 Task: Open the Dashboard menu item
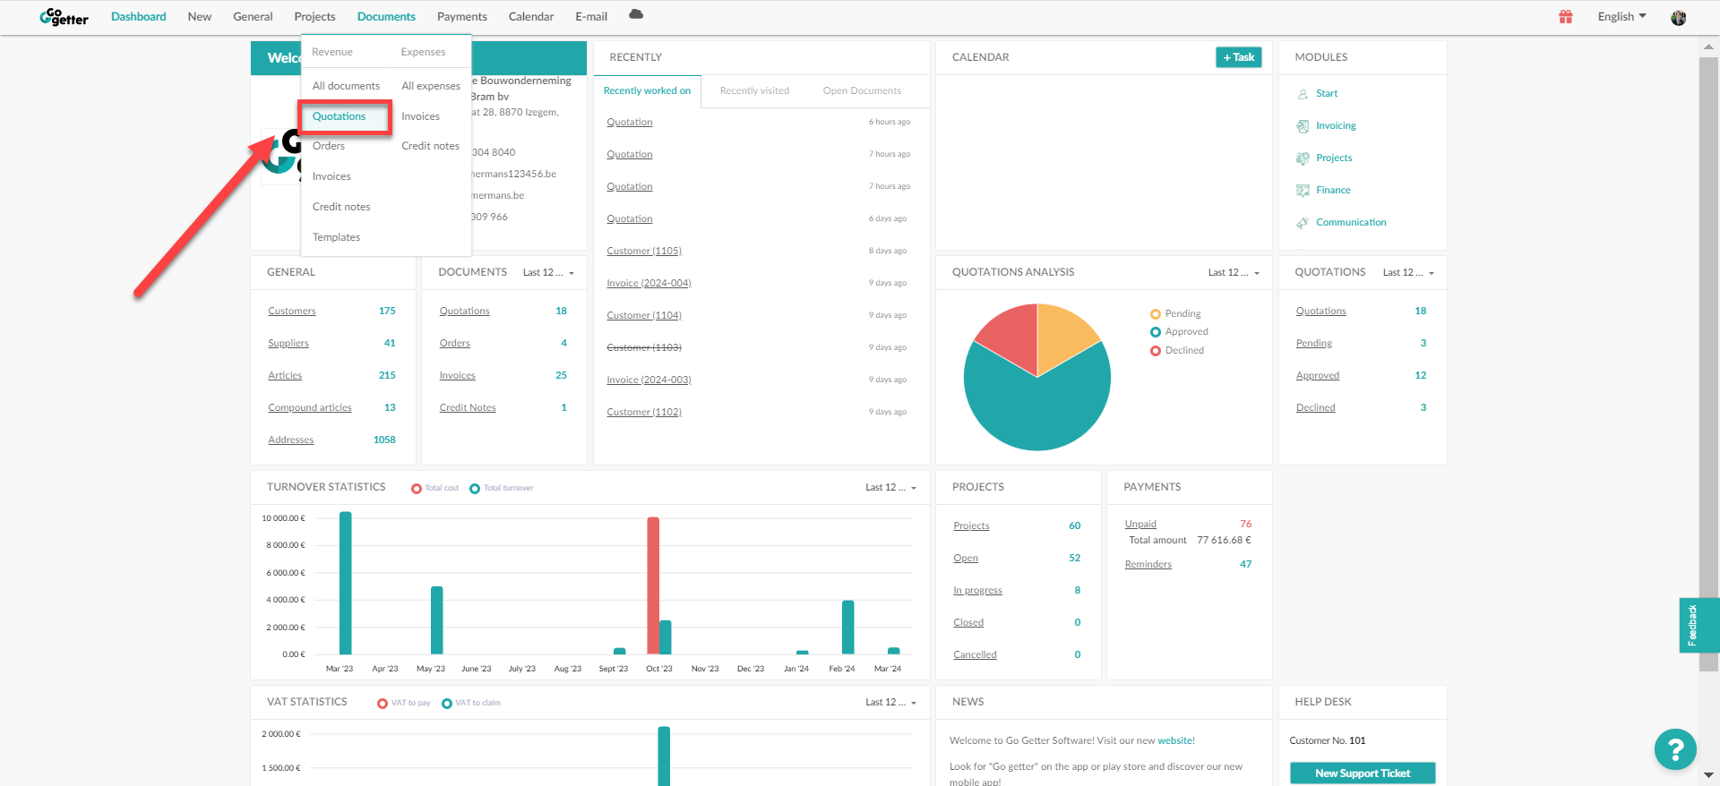(139, 16)
